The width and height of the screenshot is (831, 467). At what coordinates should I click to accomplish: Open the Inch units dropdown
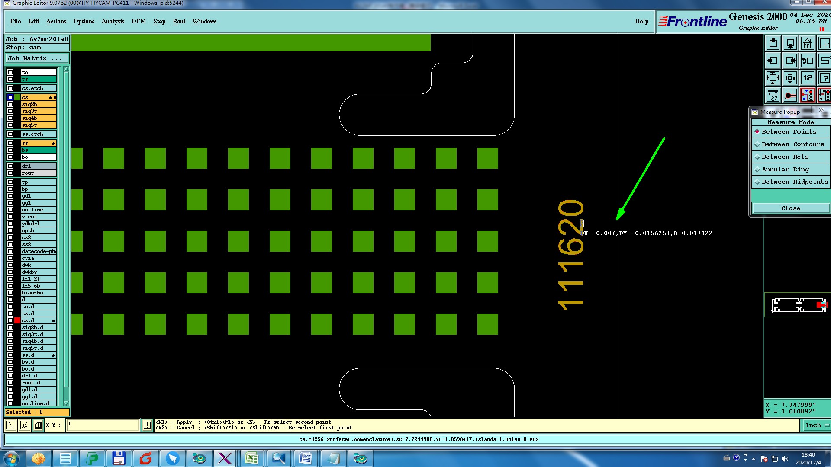point(816,425)
